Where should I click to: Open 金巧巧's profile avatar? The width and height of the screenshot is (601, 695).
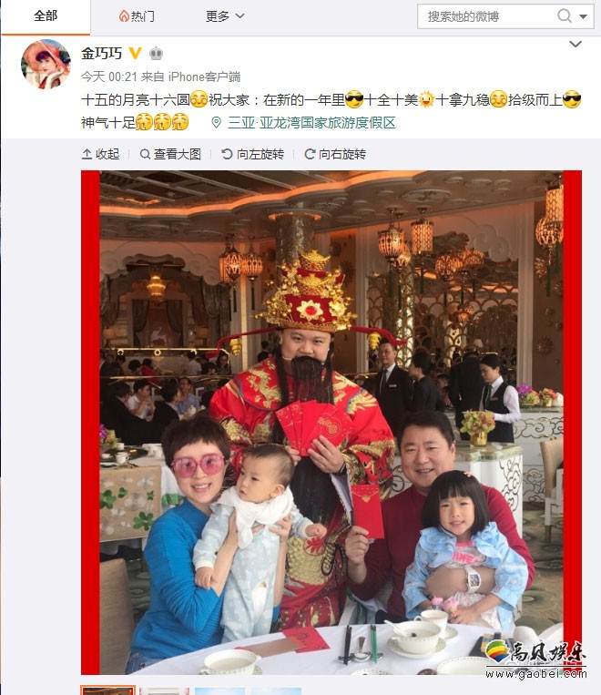[x=46, y=64]
